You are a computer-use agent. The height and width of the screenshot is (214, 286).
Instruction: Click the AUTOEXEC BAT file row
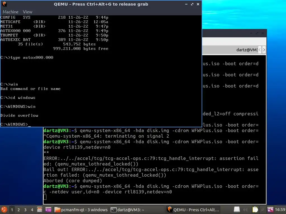point(54,40)
